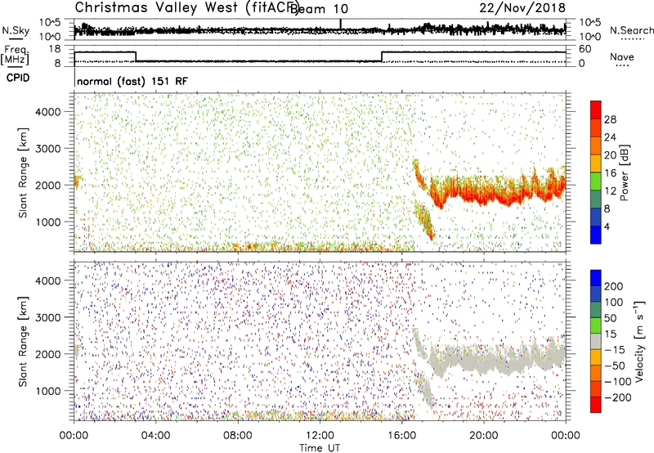
Task: Pick the top red segment of Power colorbar
Action: [596, 110]
